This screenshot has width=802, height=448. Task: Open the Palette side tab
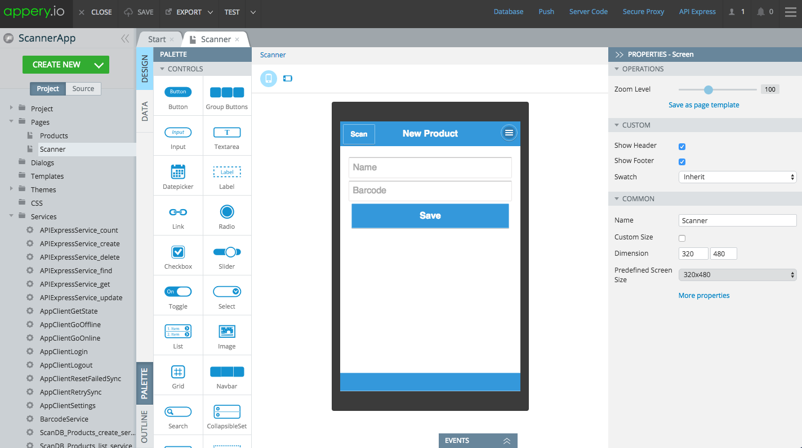coord(145,384)
